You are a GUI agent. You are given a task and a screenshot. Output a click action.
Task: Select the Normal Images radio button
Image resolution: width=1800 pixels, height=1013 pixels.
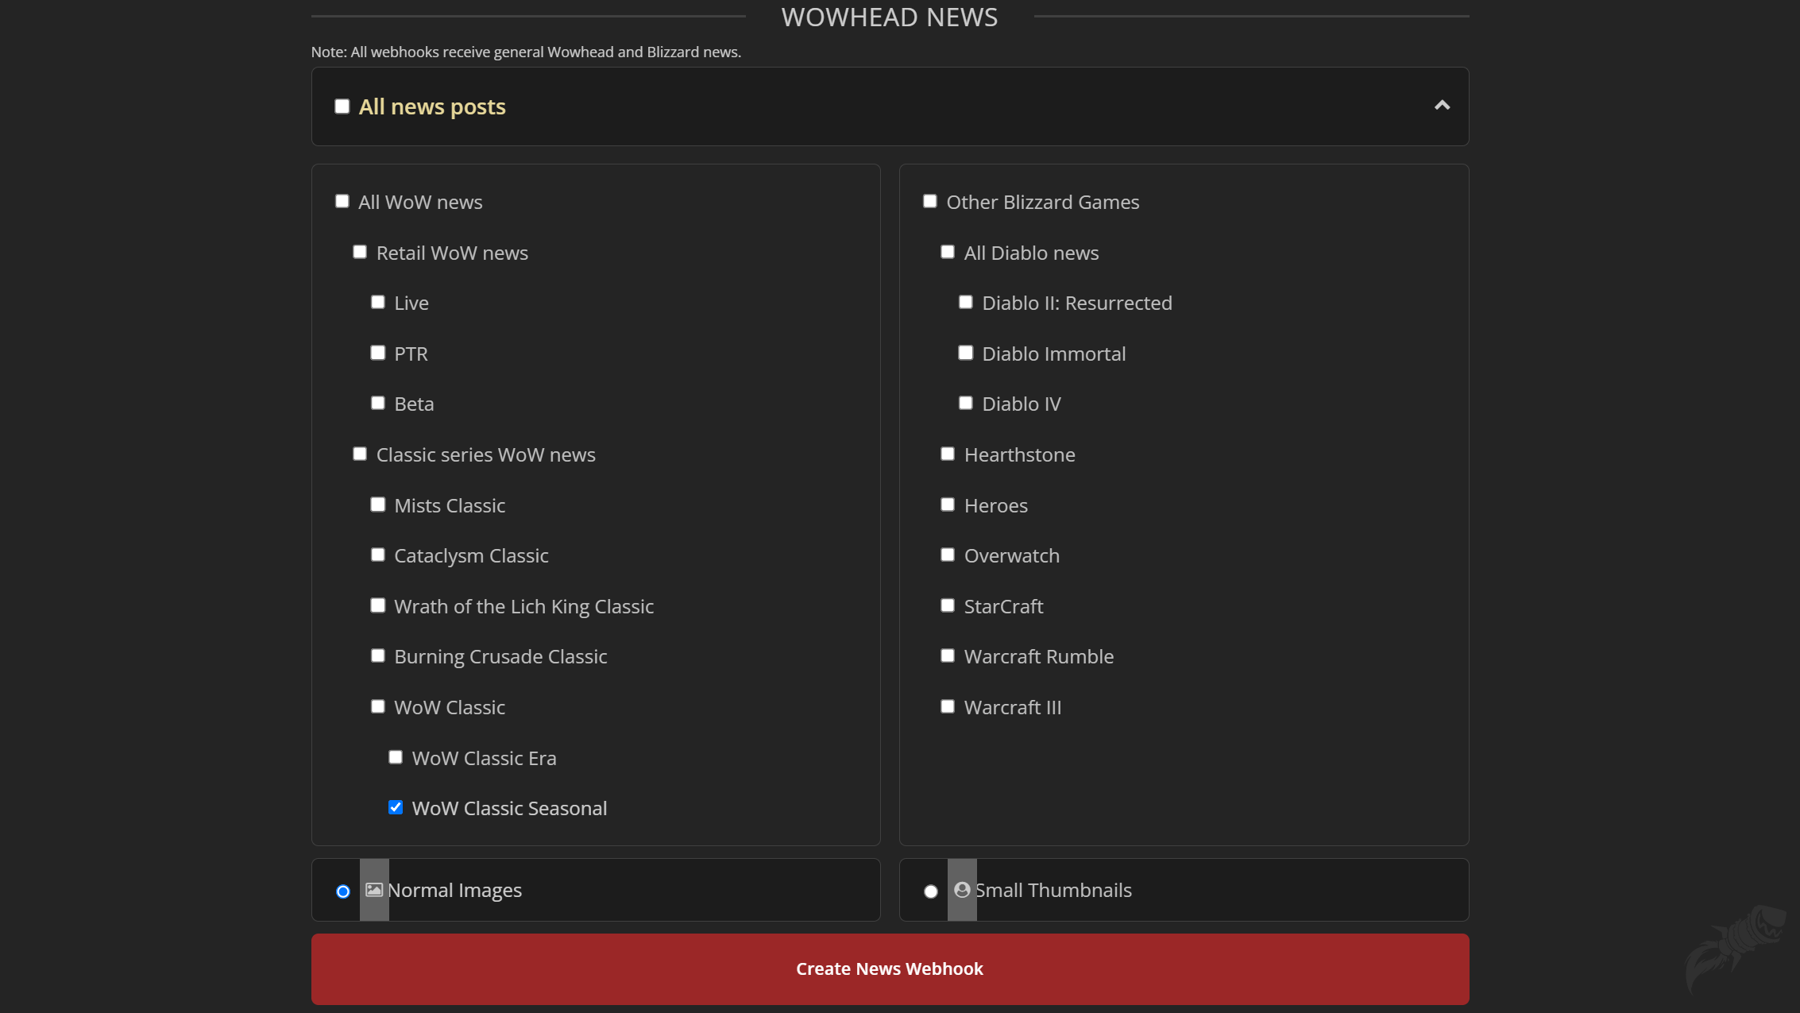(342, 891)
